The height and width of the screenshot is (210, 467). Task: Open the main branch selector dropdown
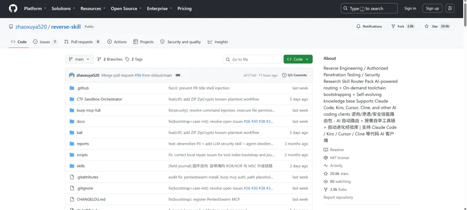click(79, 59)
